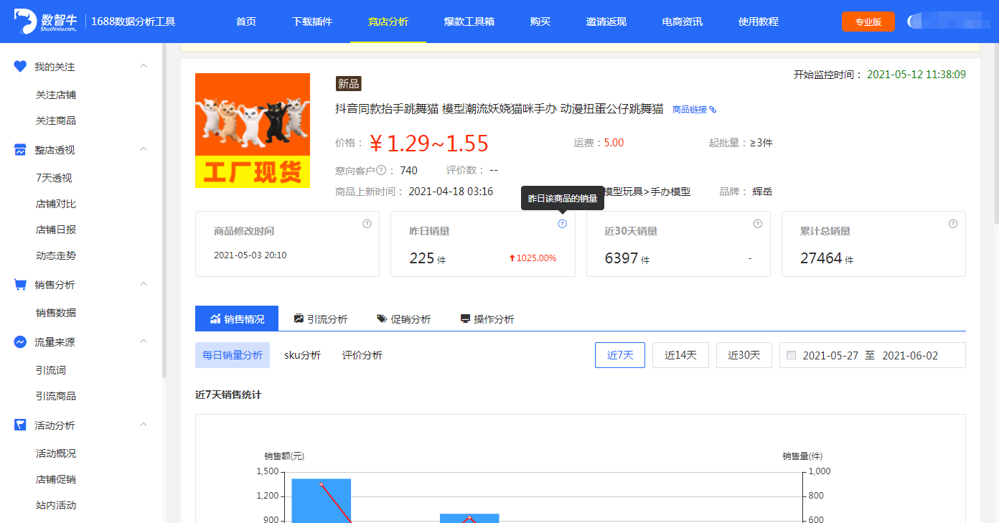Open the 商品链接 link

[x=694, y=110]
